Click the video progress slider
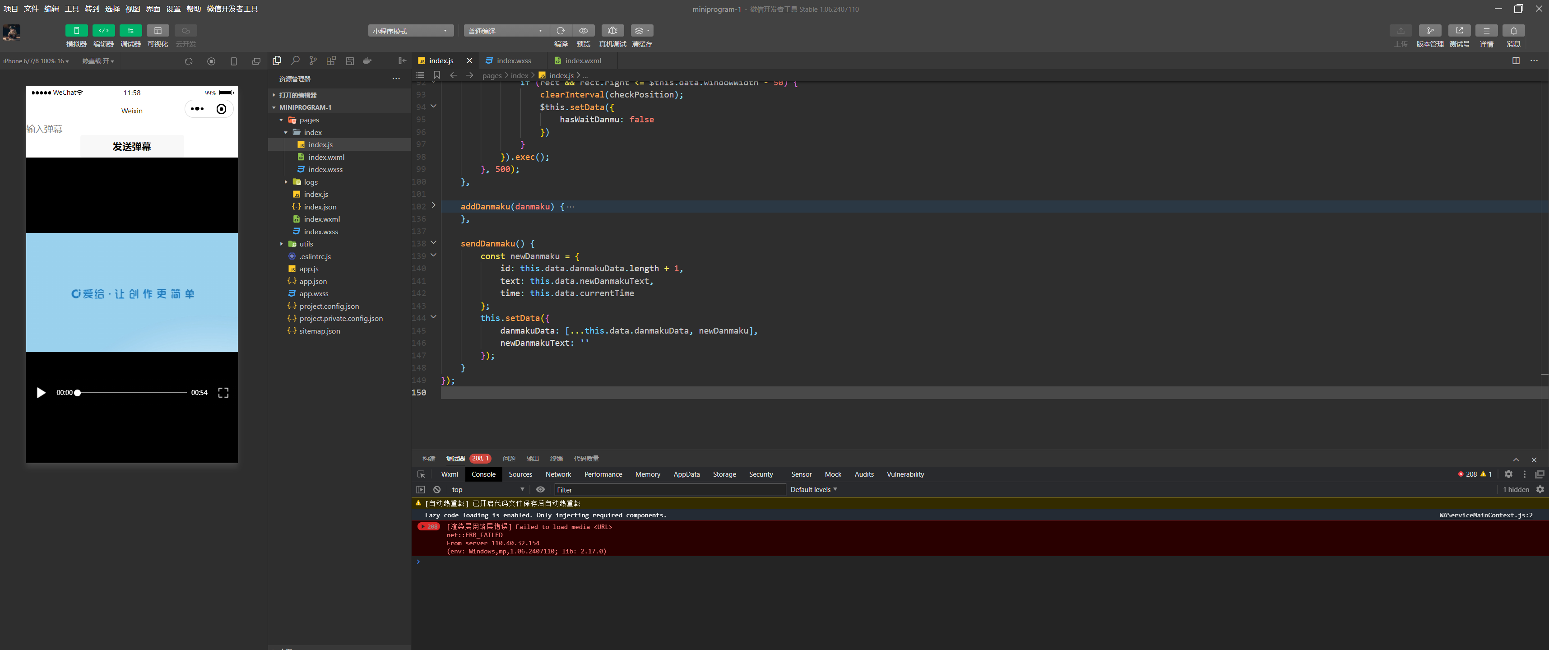 coord(132,393)
